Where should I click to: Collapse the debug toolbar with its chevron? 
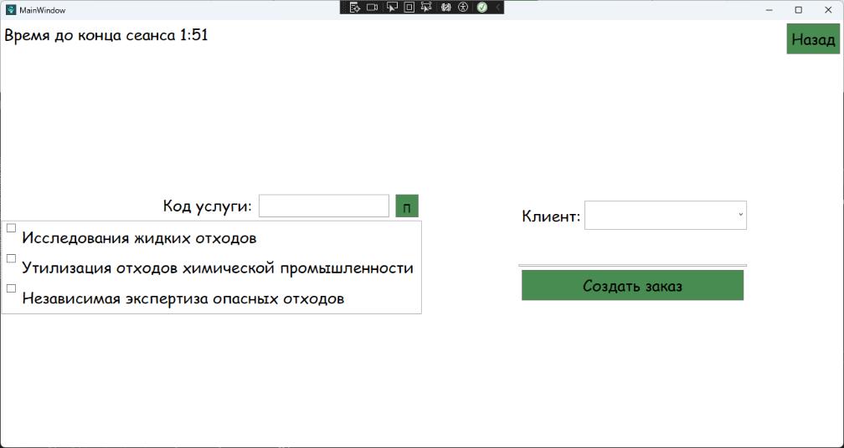498,8
